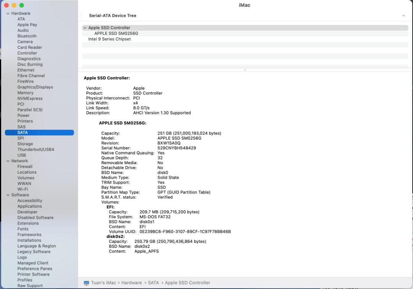Select Applications under Software
The image size is (413, 289).
point(29,206)
